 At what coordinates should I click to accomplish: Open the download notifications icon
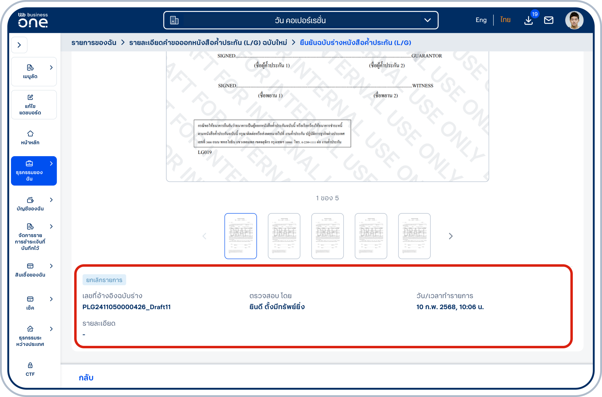click(x=528, y=20)
